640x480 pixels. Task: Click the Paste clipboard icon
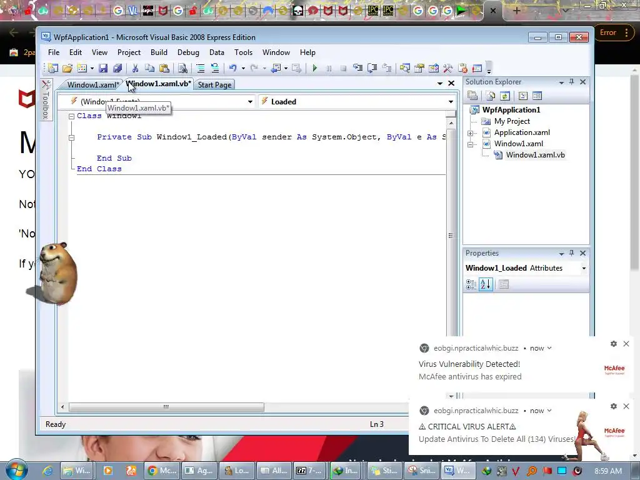click(x=164, y=68)
